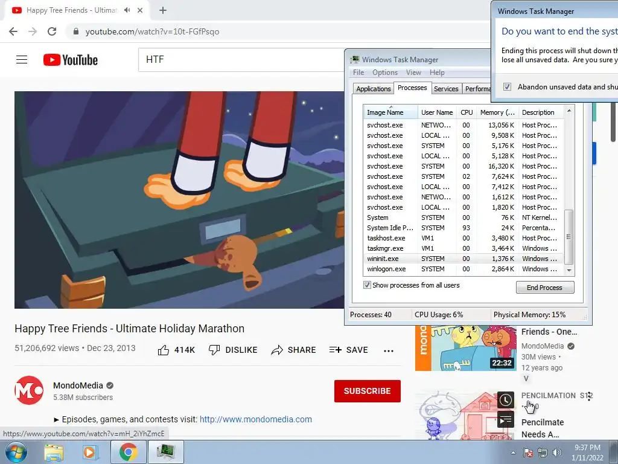The width and height of the screenshot is (618, 464).
Task: Click the network tray icon
Action: (x=543, y=453)
